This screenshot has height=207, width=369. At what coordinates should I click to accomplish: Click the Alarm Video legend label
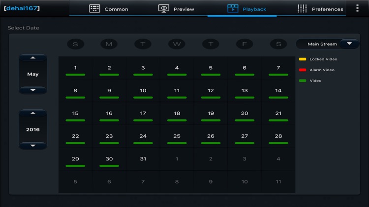click(x=322, y=70)
